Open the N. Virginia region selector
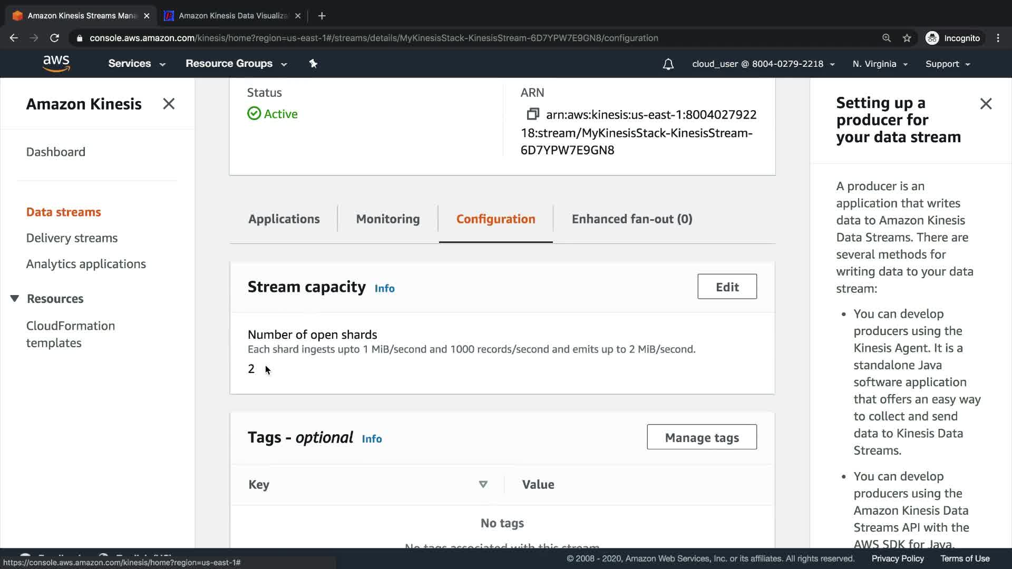The height and width of the screenshot is (569, 1012). pyautogui.click(x=880, y=64)
